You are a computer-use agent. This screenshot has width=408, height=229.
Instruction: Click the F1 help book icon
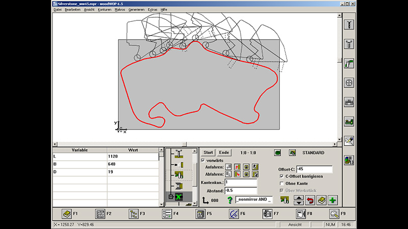[66, 214]
